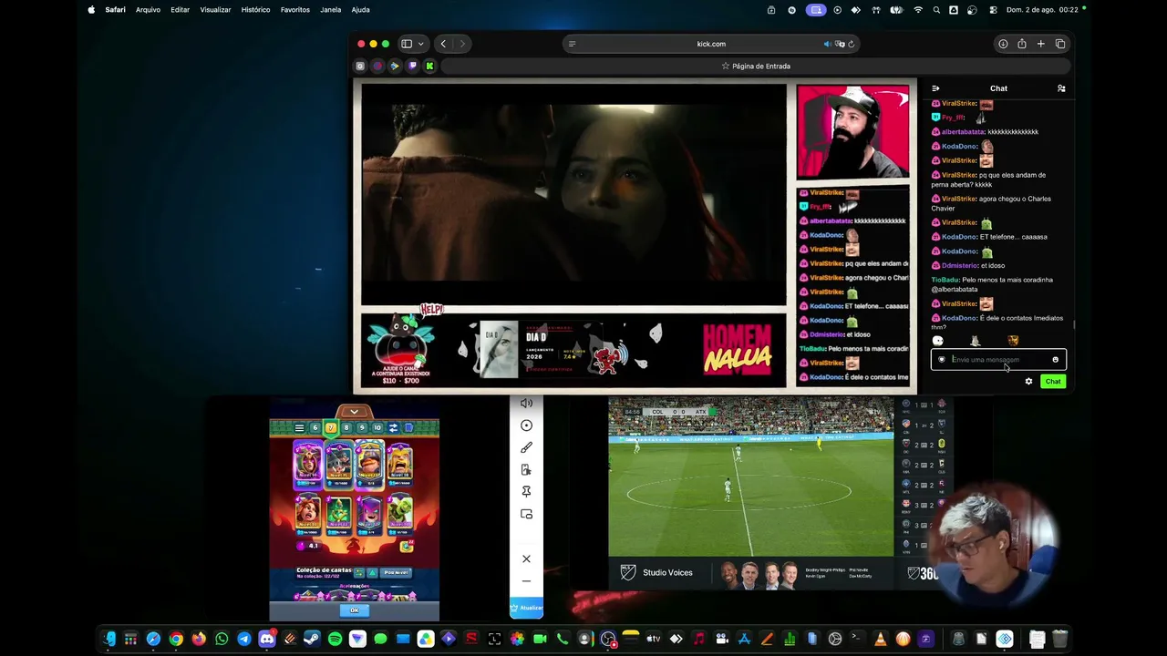Viewport: 1167px width, 656px height.
Task: Open Safari downloads list
Action: [1003, 44]
